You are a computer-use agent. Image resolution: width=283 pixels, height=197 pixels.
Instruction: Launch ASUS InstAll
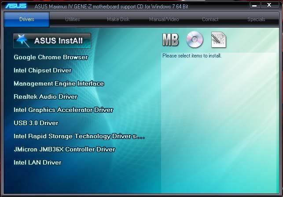[x=52, y=41]
